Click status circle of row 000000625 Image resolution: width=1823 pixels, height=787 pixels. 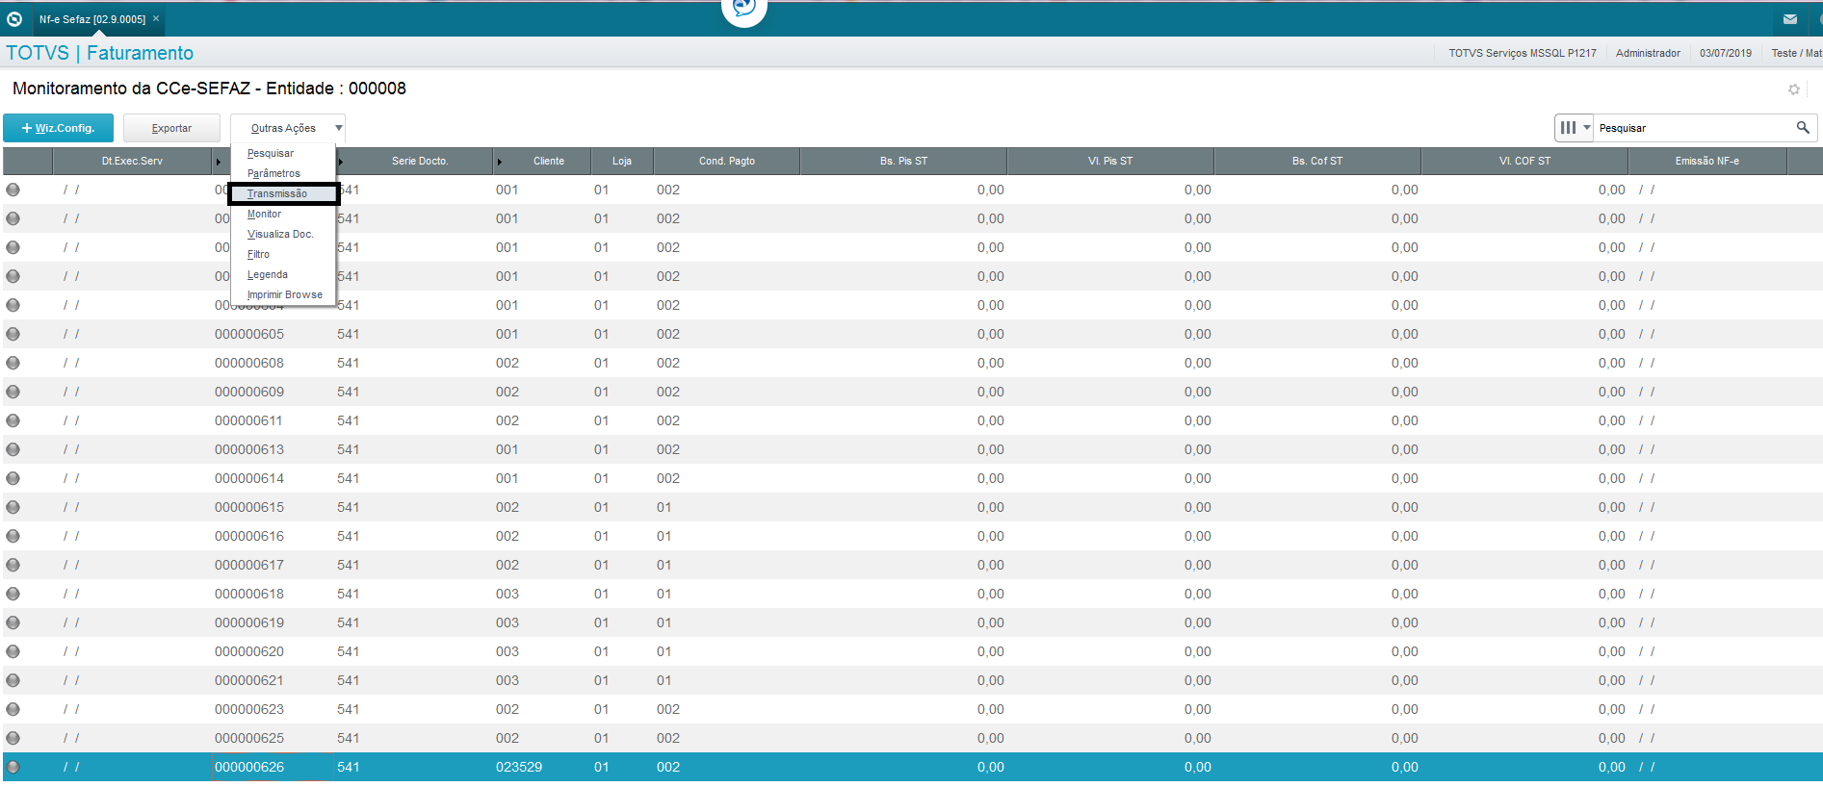coord(13,738)
